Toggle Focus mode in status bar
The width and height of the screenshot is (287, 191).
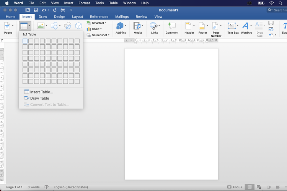coord(235,187)
